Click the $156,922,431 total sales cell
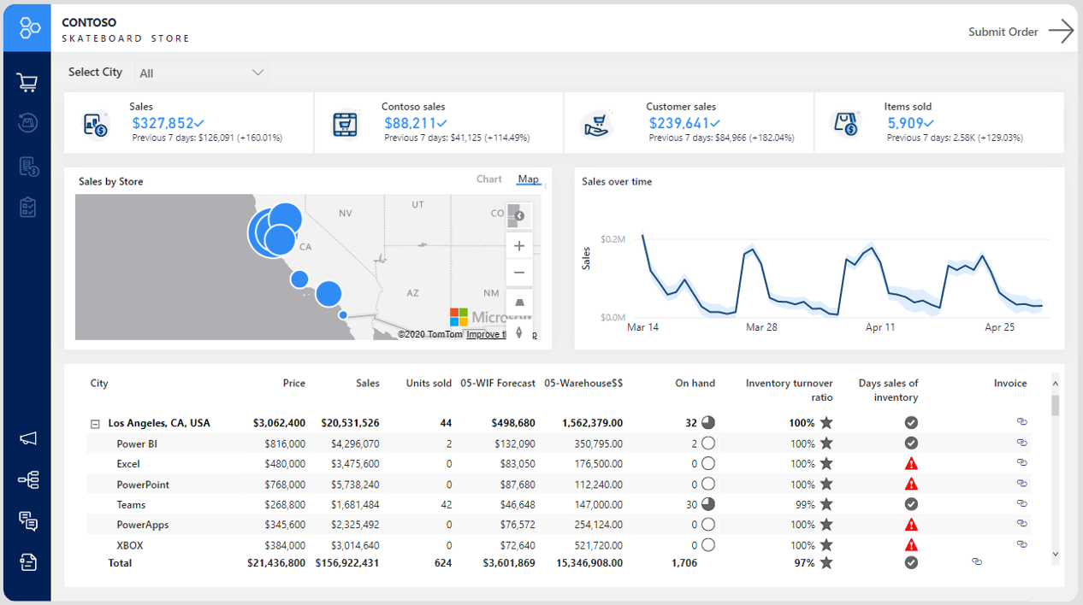1083x605 pixels. (346, 563)
